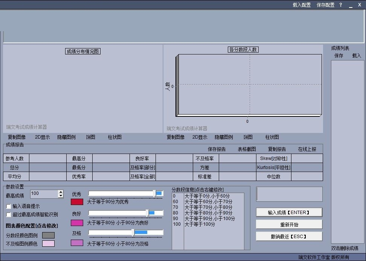The image size is (366, 261).
Task: Increase max score with stepper up arrow
Action: coord(61,192)
